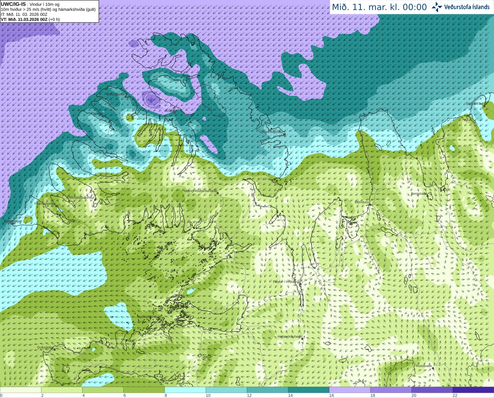
Task: Select the 14–16 m/s legend color
Action: (x=309, y=390)
